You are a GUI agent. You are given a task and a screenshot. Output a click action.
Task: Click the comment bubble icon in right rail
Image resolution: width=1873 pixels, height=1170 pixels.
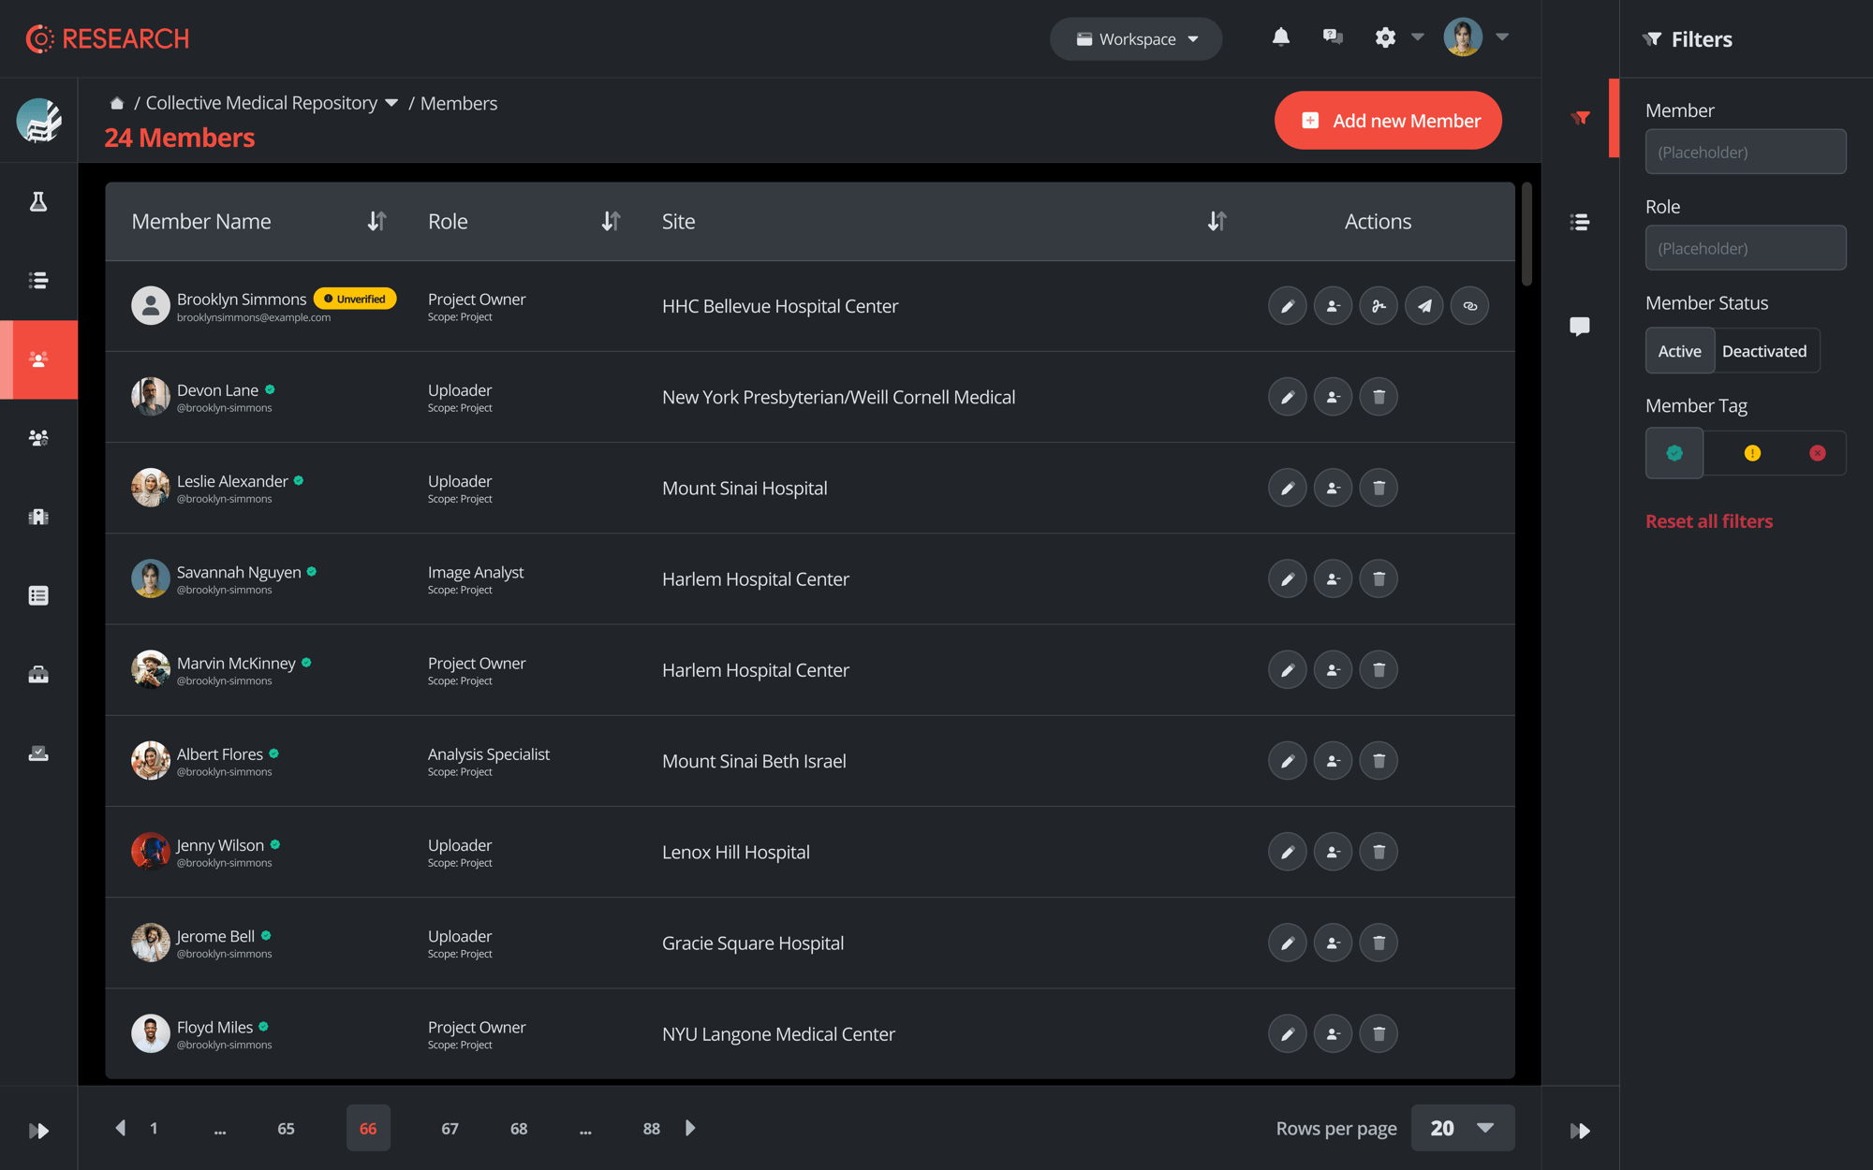tap(1579, 326)
